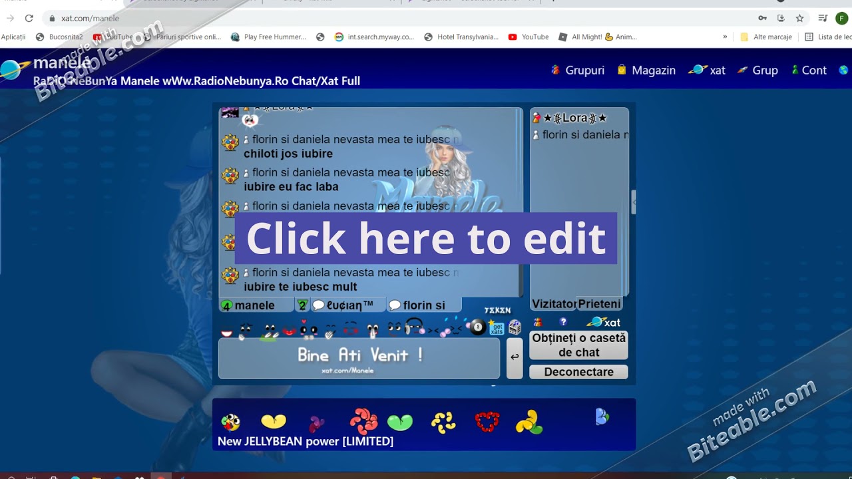Open the Play Free Hummer bookmark
The height and width of the screenshot is (479, 852).
point(268,37)
